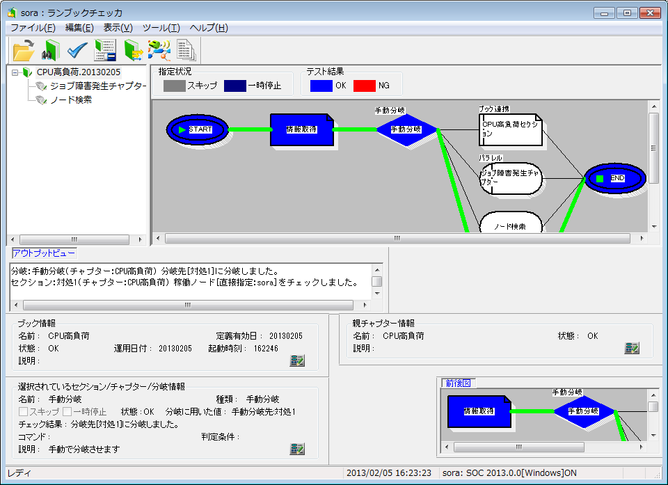Click the diagram vertical scrollbar down arrow

point(654,227)
